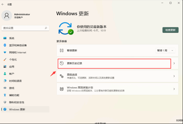The image size is (183, 124).
Task: Expand the pause duration dropdown arrow
Action: [172, 50]
